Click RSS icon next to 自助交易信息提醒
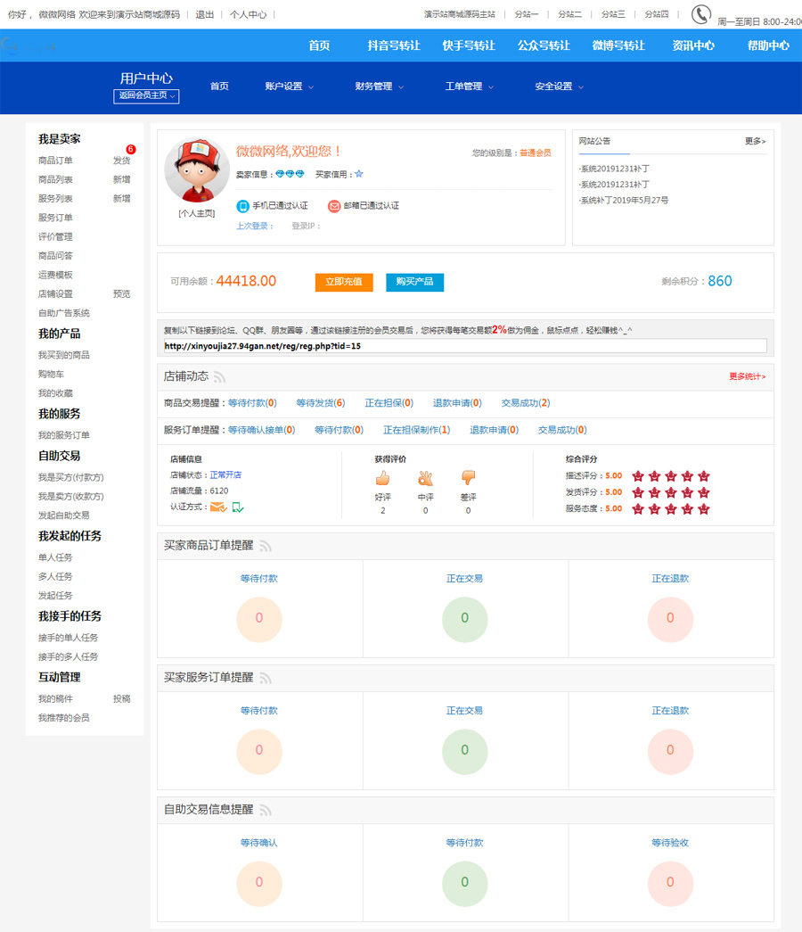This screenshot has width=802, height=932. pyautogui.click(x=266, y=811)
